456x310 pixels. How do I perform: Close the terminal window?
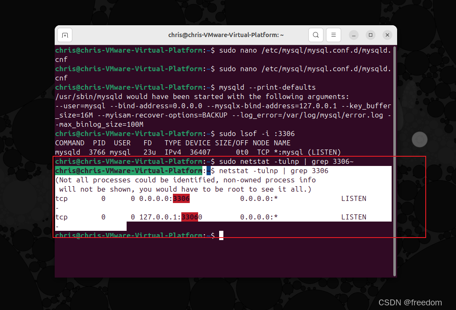(x=387, y=35)
